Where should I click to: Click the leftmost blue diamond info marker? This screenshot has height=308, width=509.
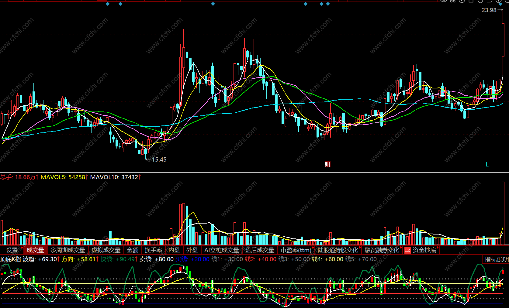click(107, 4)
